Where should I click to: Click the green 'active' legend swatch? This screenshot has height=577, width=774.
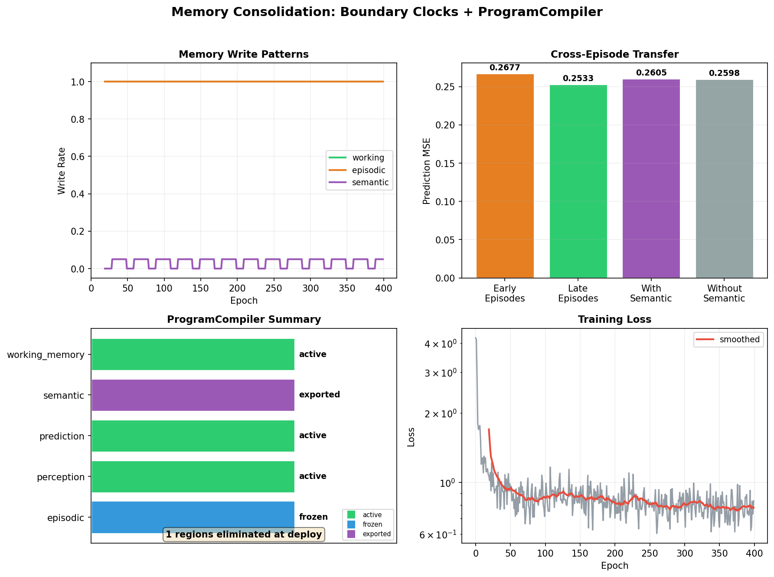(350, 515)
